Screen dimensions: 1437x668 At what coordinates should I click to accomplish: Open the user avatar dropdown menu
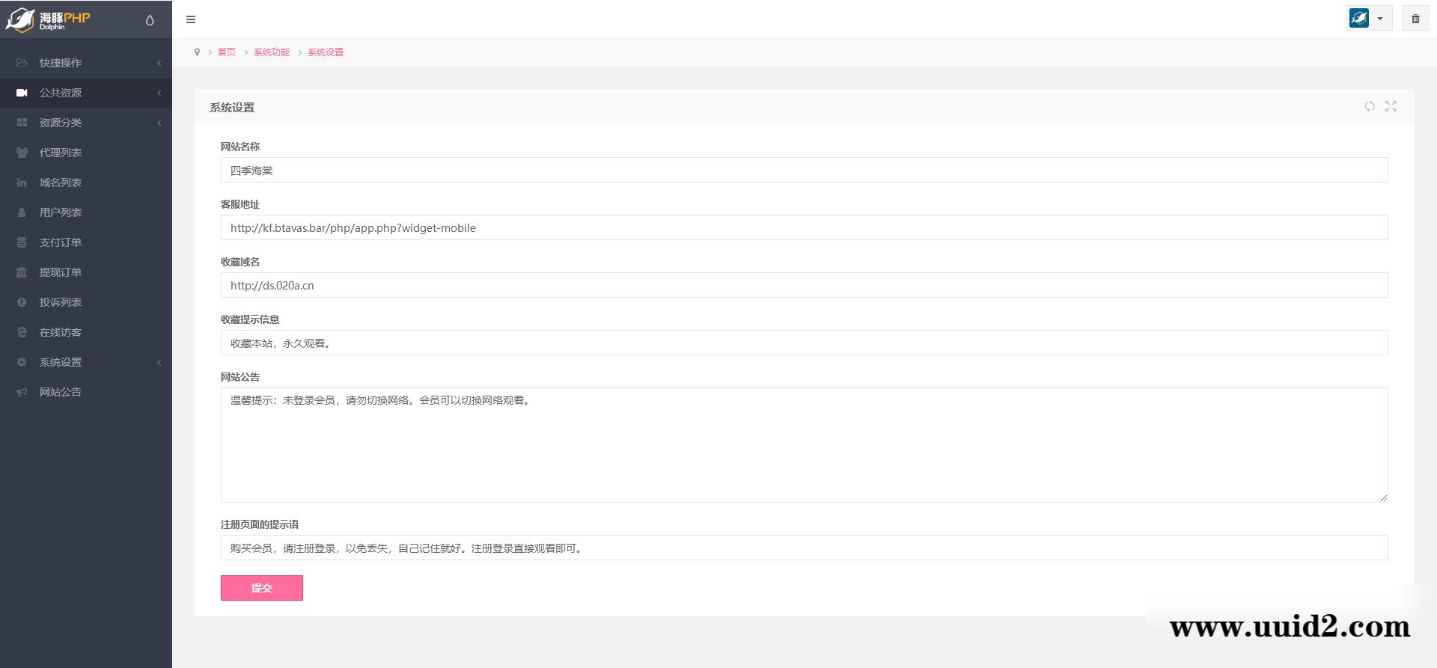point(1368,19)
